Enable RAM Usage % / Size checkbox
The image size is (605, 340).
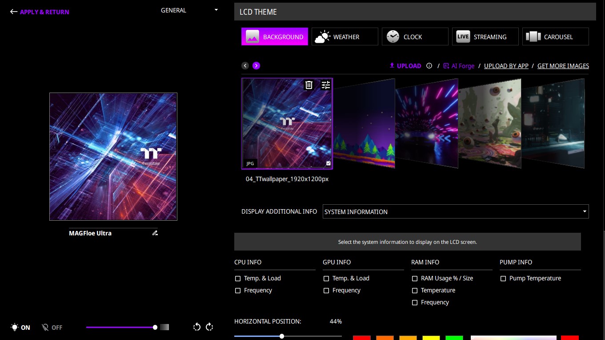pos(415,279)
